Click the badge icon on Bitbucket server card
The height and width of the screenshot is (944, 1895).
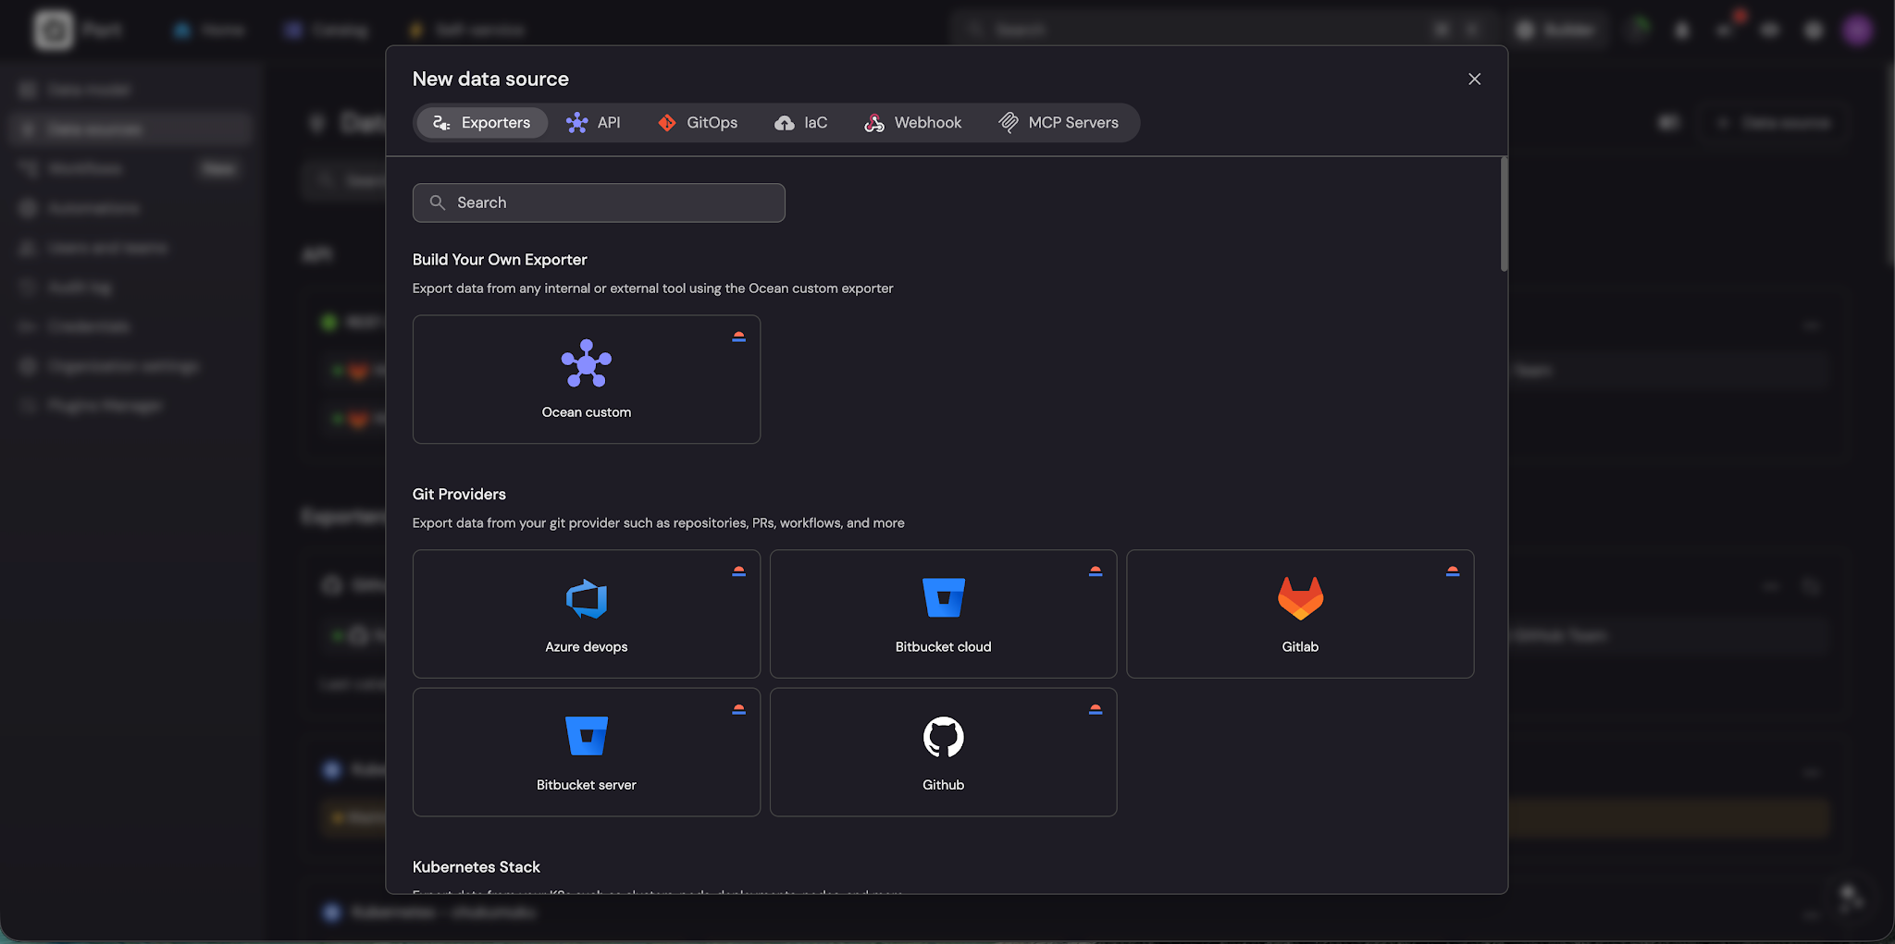738,709
